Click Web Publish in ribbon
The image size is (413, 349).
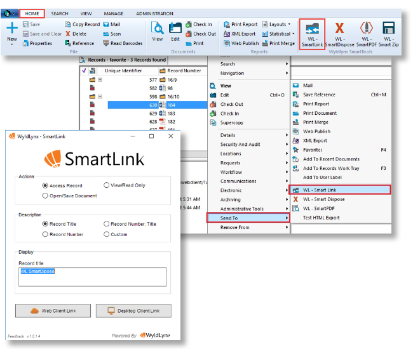click(x=241, y=43)
